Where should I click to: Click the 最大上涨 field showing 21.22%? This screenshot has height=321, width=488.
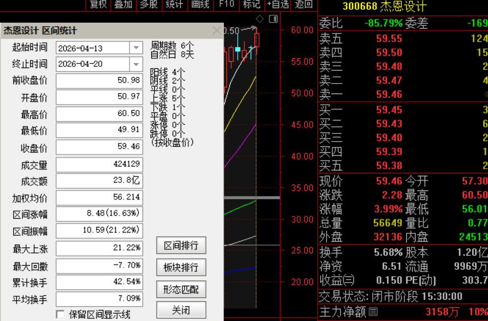click(x=99, y=248)
